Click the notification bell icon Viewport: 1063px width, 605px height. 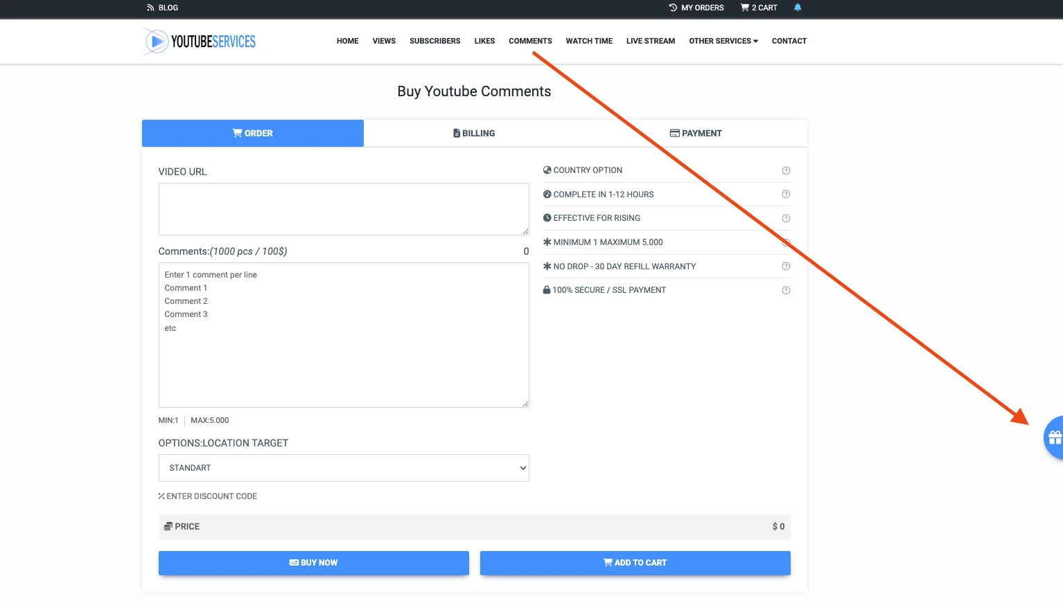pyautogui.click(x=798, y=8)
